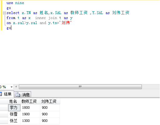Select the 刘伟工资 column header
Image resolution: width=160 pixels, height=125 pixels.
click(x=50, y=101)
